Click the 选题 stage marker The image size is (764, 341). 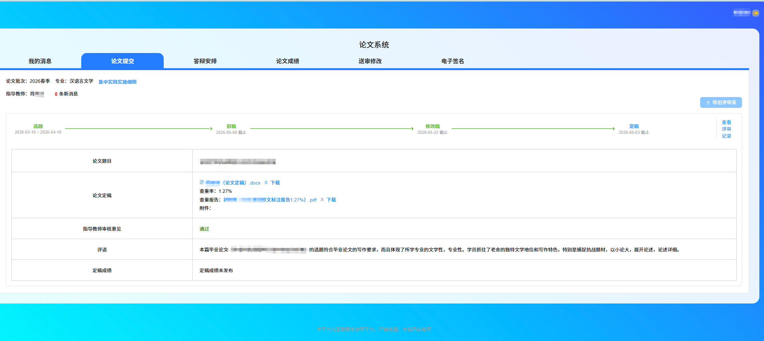[38, 126]
